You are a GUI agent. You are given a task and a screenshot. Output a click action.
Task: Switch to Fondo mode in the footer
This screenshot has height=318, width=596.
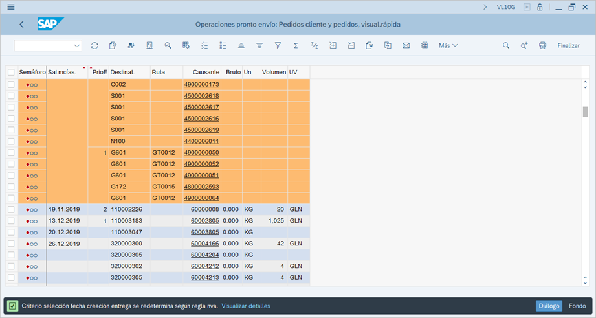[577, 306]
